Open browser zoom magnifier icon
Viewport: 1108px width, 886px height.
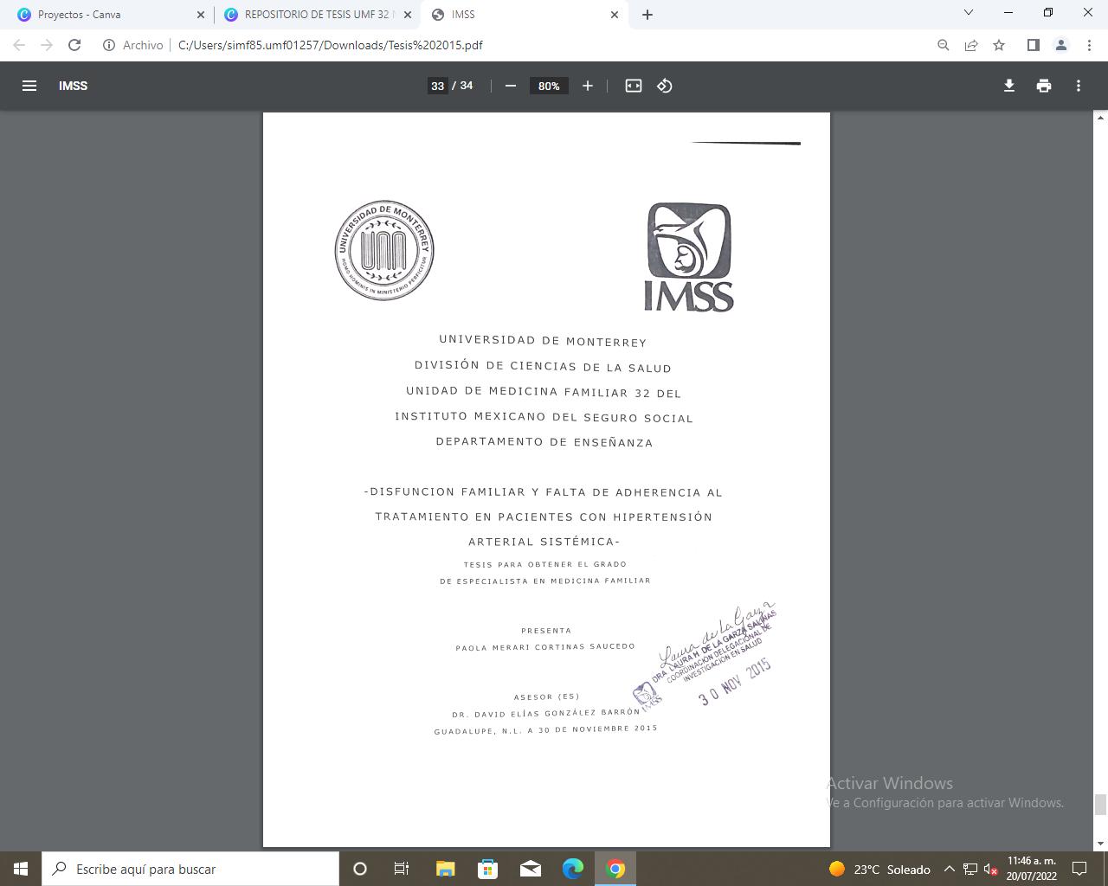click(944, 45)
